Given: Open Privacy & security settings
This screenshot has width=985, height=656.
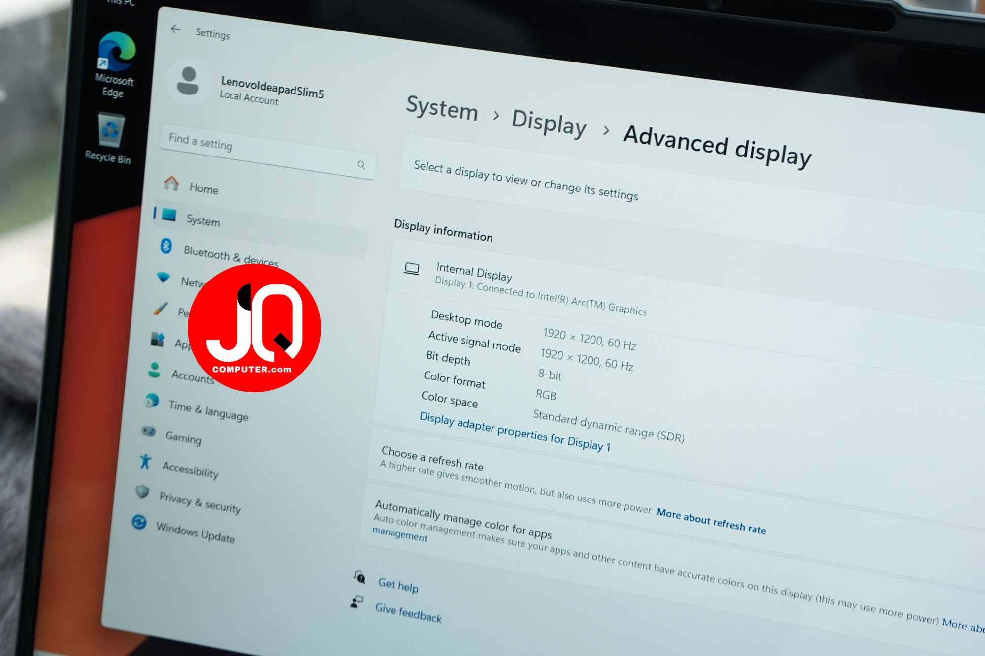Looking at the screenshot, I should 200,502.
